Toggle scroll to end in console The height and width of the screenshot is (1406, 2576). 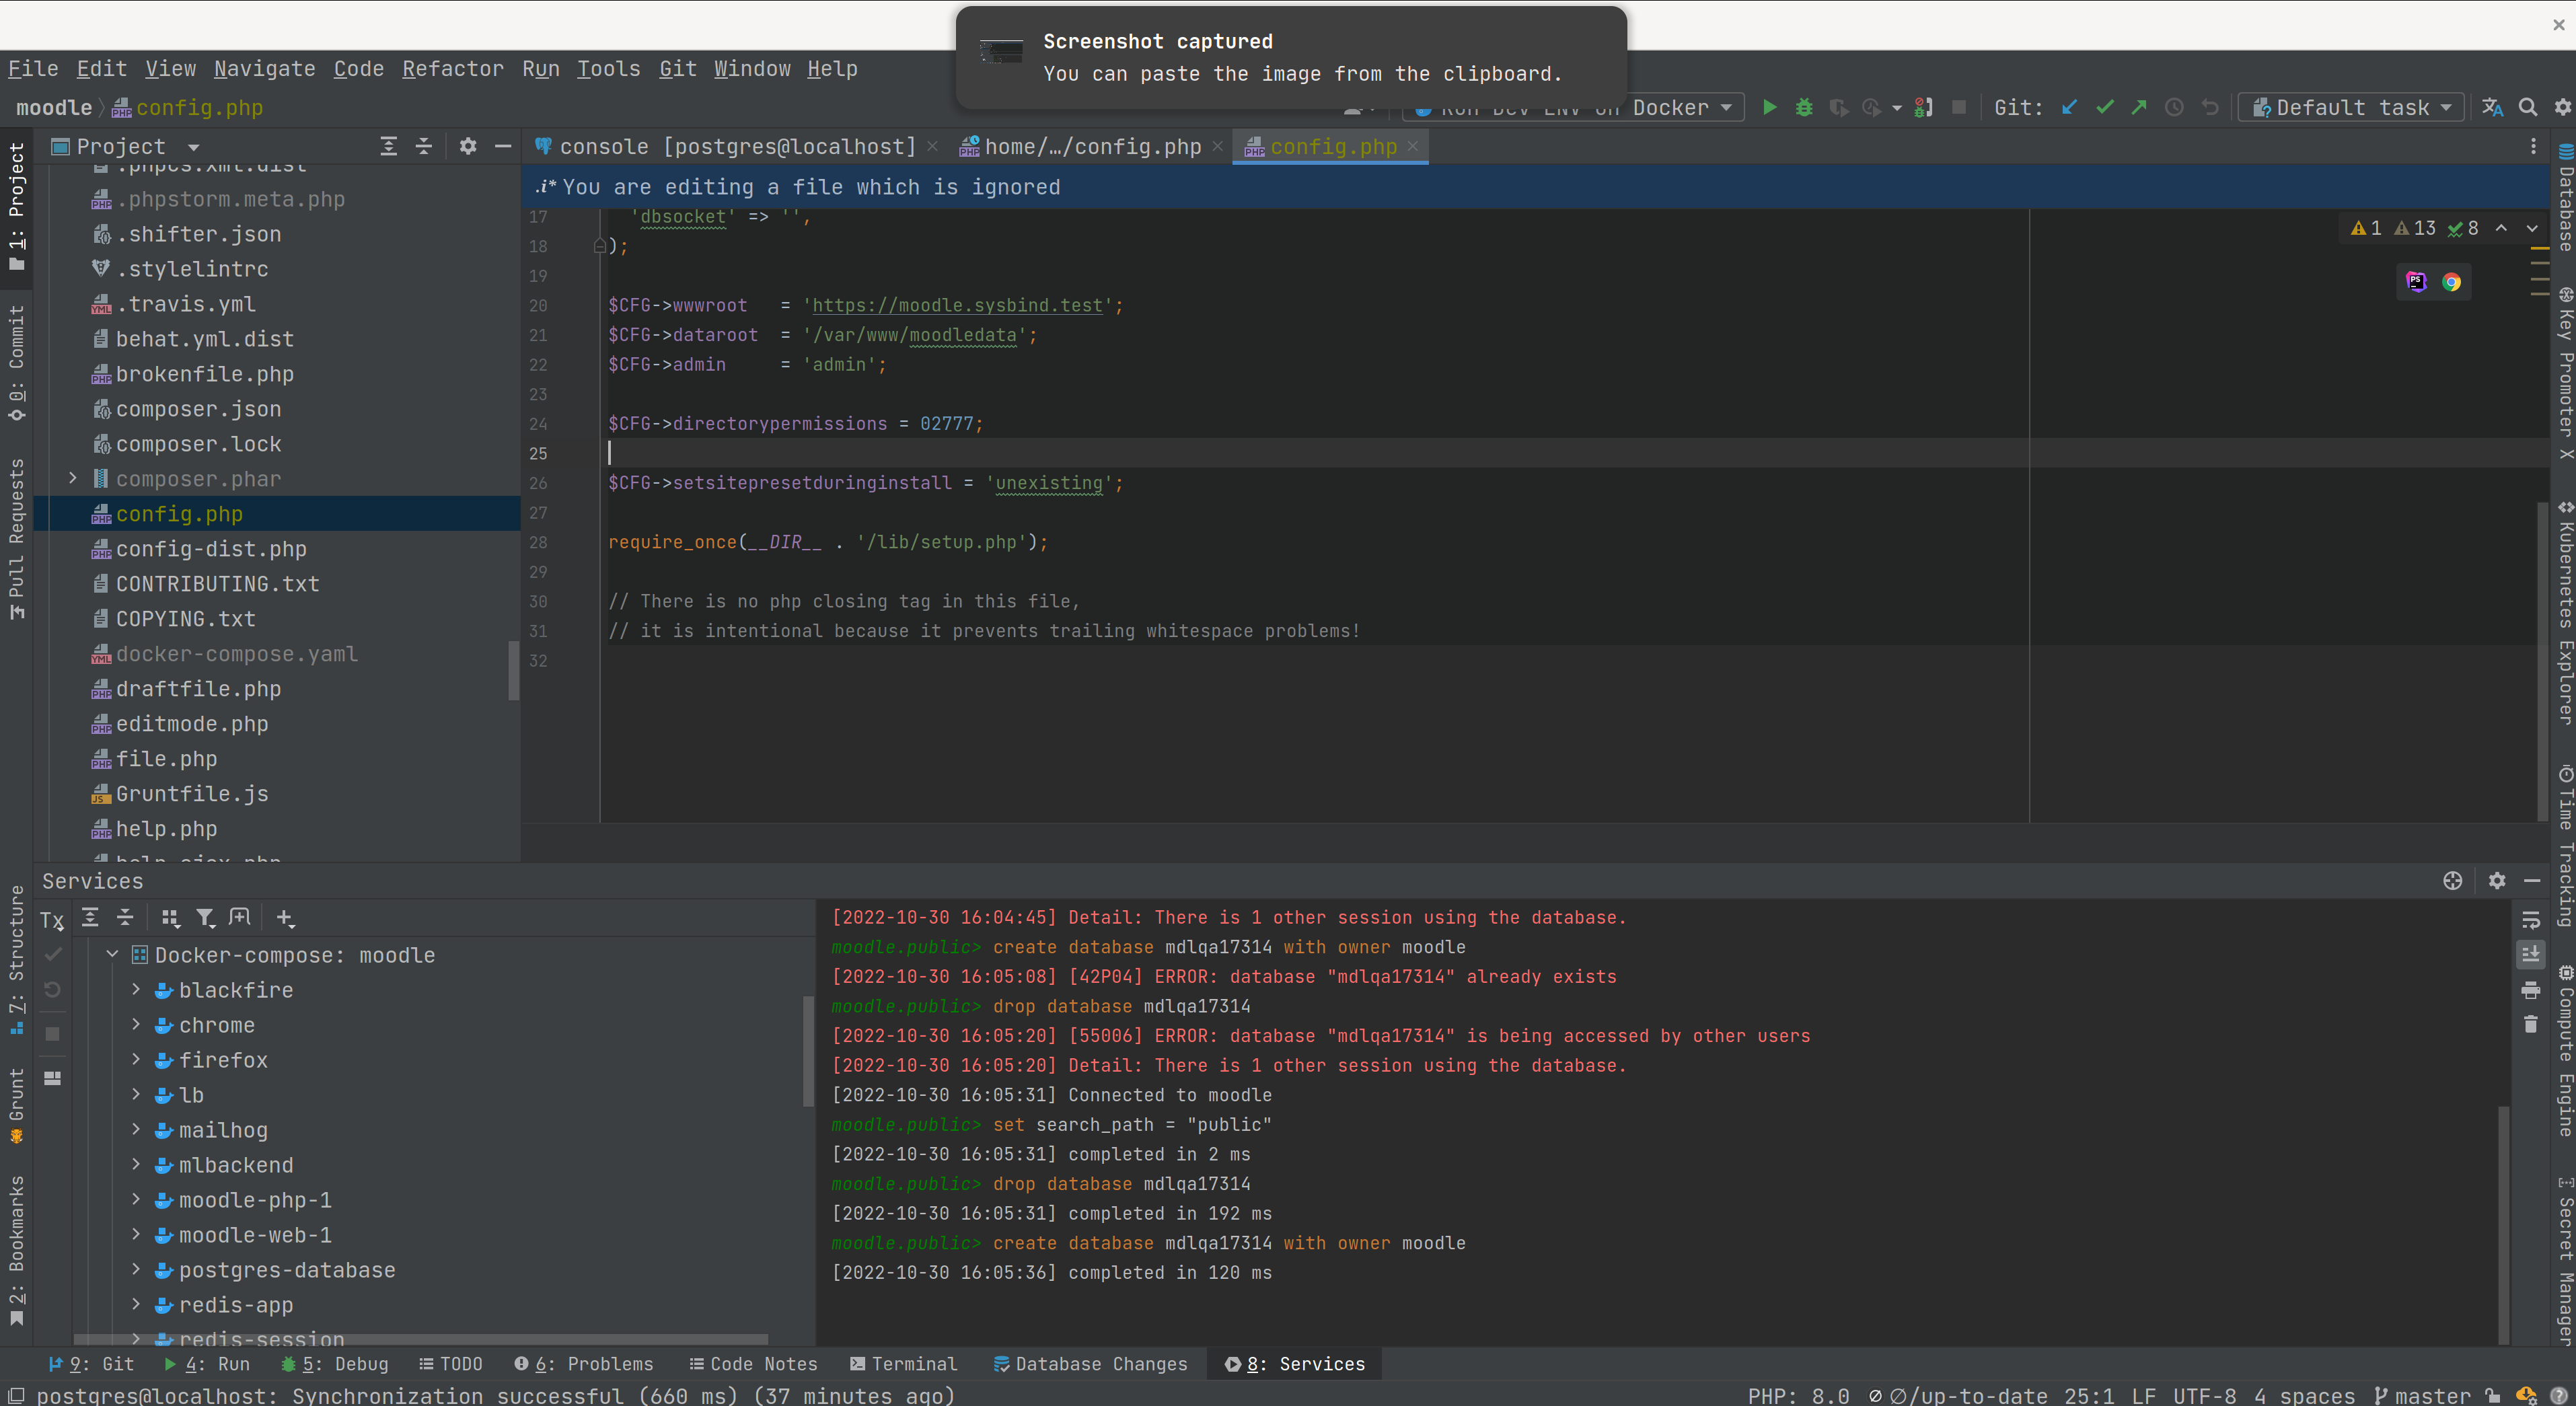(x=2531, y=954)
